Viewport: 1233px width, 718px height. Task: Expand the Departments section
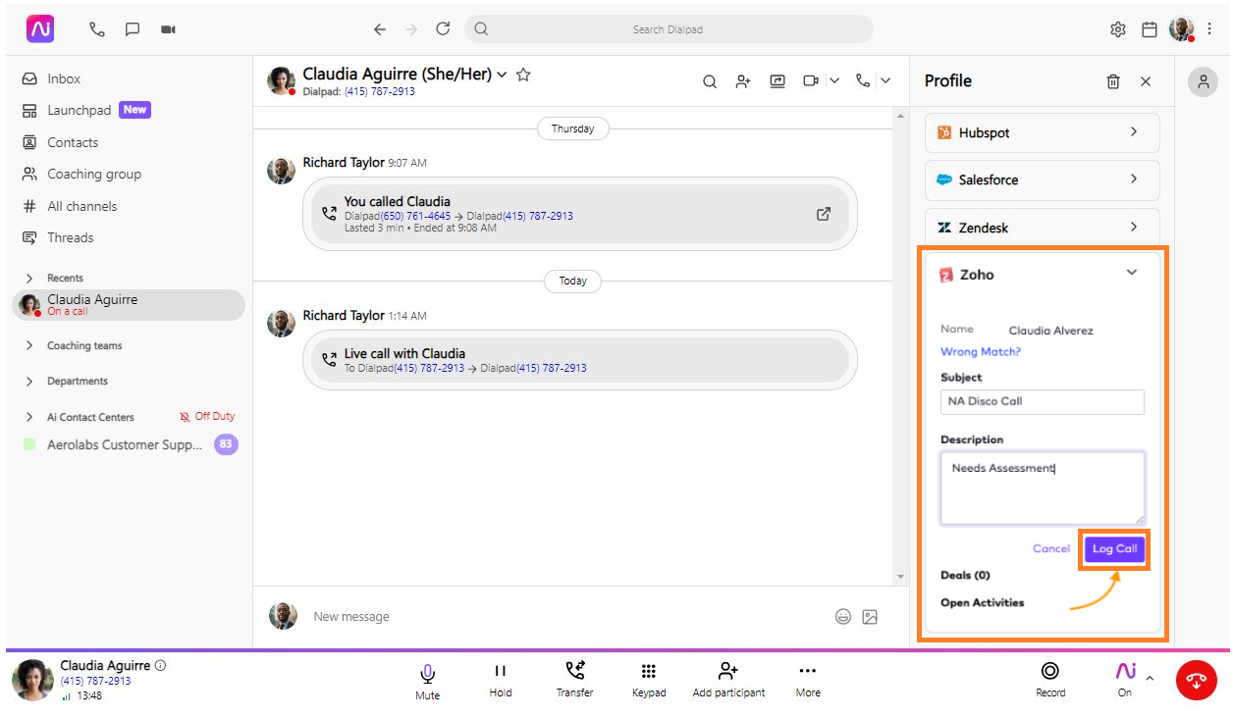click(x=29, y=381)
